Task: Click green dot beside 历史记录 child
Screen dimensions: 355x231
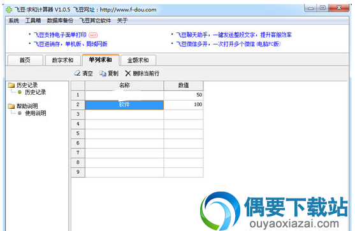Action: 20,92
